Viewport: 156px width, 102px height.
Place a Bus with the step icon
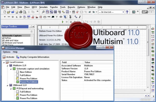pos(80,17)
